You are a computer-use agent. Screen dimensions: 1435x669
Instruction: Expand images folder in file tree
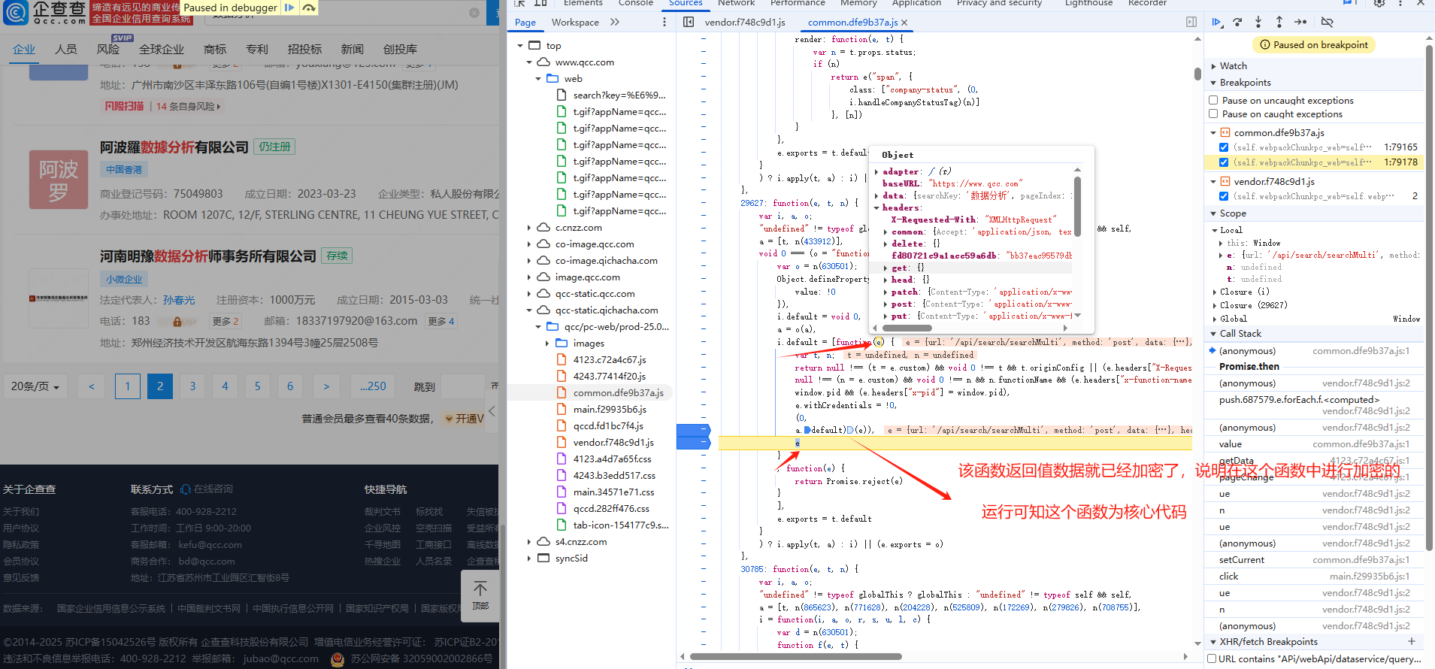point(547,344)
